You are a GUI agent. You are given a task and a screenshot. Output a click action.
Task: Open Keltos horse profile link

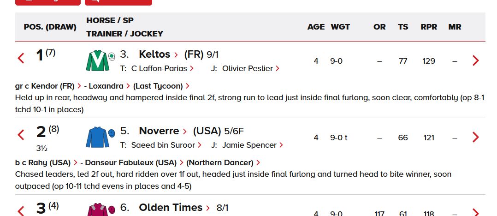pos(154,54)
